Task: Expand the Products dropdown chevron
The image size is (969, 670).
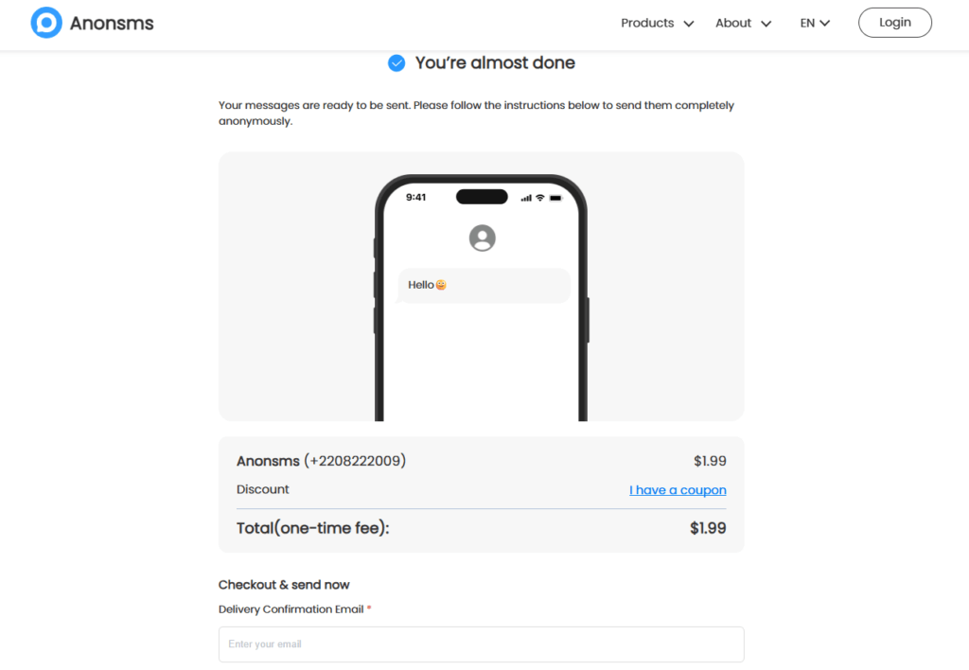Action: (x=689, y=24)
